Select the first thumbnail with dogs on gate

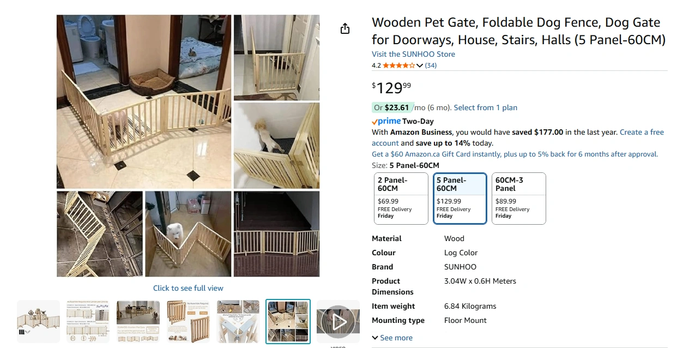point(38,321)
